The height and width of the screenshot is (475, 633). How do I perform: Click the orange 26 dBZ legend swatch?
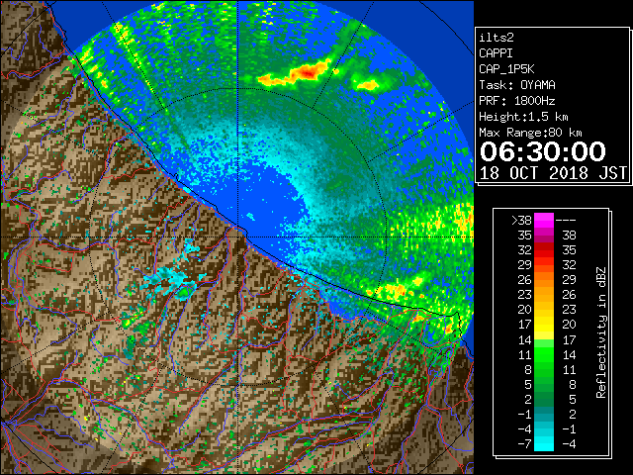[x=544, y=280]
